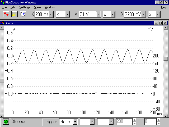Click the Scope window title icon
169x127 pixels.
pos(2,23)
